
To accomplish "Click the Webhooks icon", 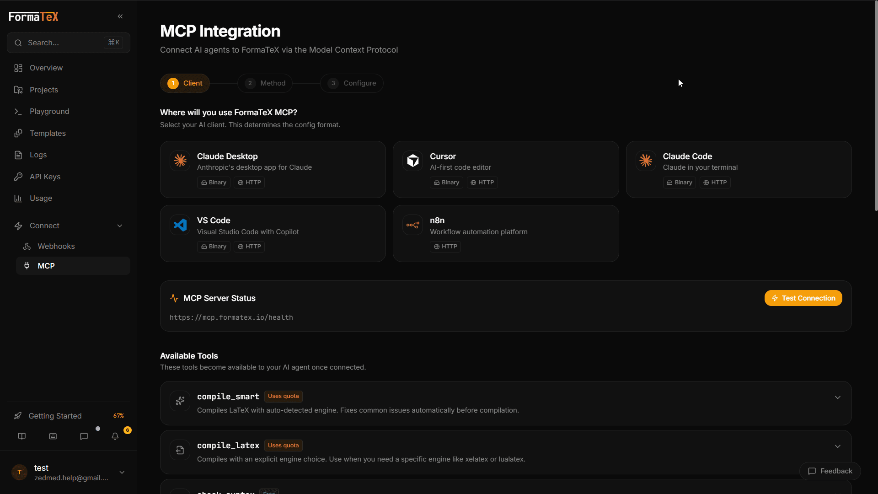I will pyautogui.click(x=27, y=247).
